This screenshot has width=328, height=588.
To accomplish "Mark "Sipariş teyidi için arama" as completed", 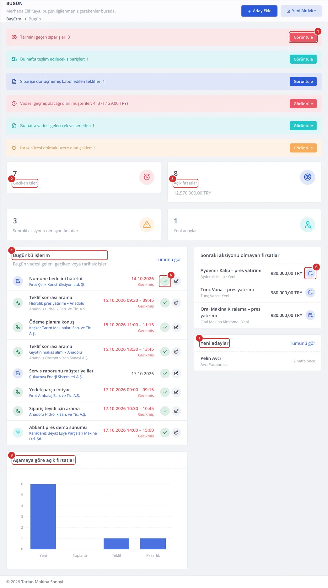I will click(165, 411).
